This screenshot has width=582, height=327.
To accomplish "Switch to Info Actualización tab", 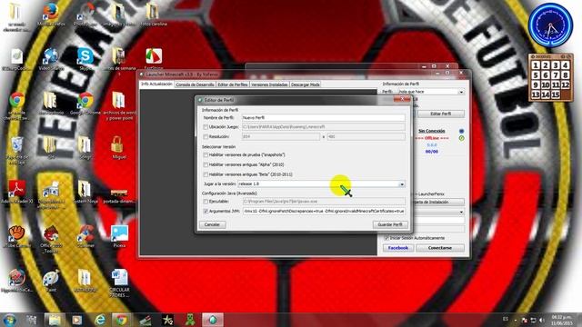I will click(x=156, y=84).
